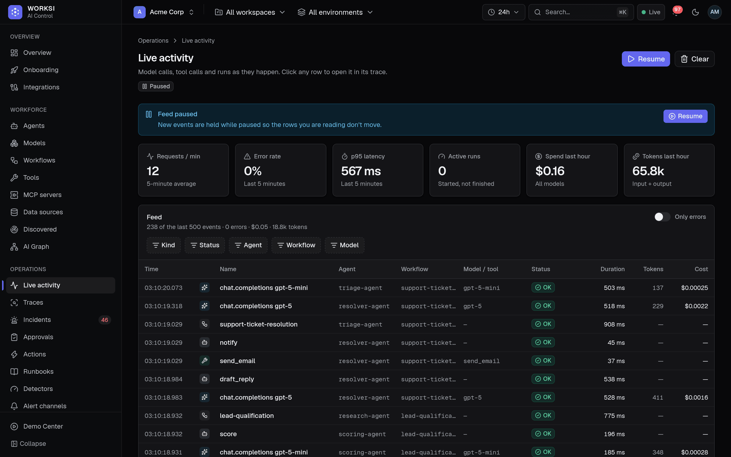Open the Status filter
The height and width of the screenshot is (457, 731).
(205, 245)
